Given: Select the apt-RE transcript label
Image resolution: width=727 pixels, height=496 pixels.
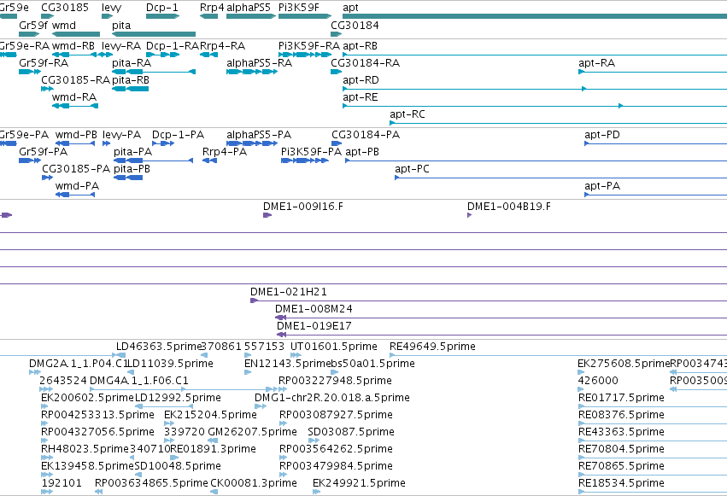Looking at the screenshot, I should click(x=361, y=97).
